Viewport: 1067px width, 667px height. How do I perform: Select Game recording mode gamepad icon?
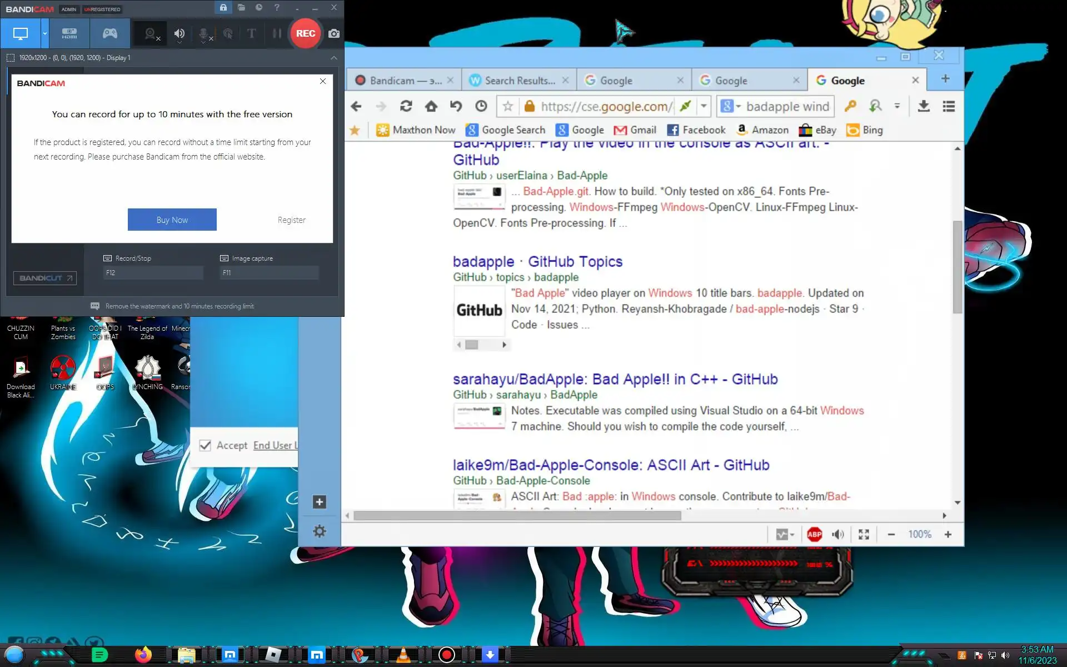point(109,33)
